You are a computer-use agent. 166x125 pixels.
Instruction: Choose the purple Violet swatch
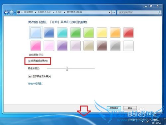(62, 46)
